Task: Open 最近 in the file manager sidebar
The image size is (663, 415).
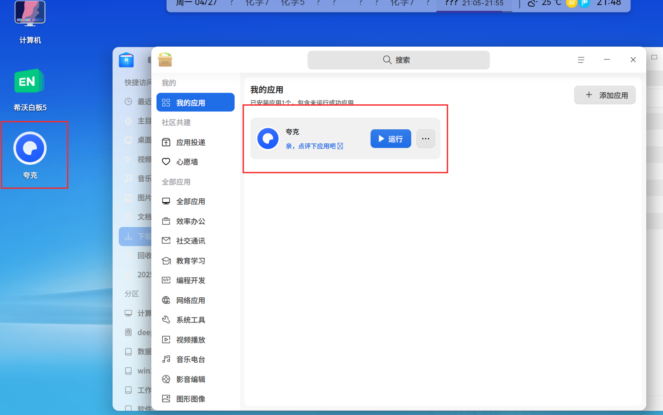Action: [x=135, y=101]
